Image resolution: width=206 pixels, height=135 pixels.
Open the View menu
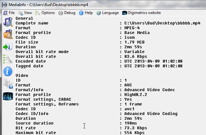[25, 13]
